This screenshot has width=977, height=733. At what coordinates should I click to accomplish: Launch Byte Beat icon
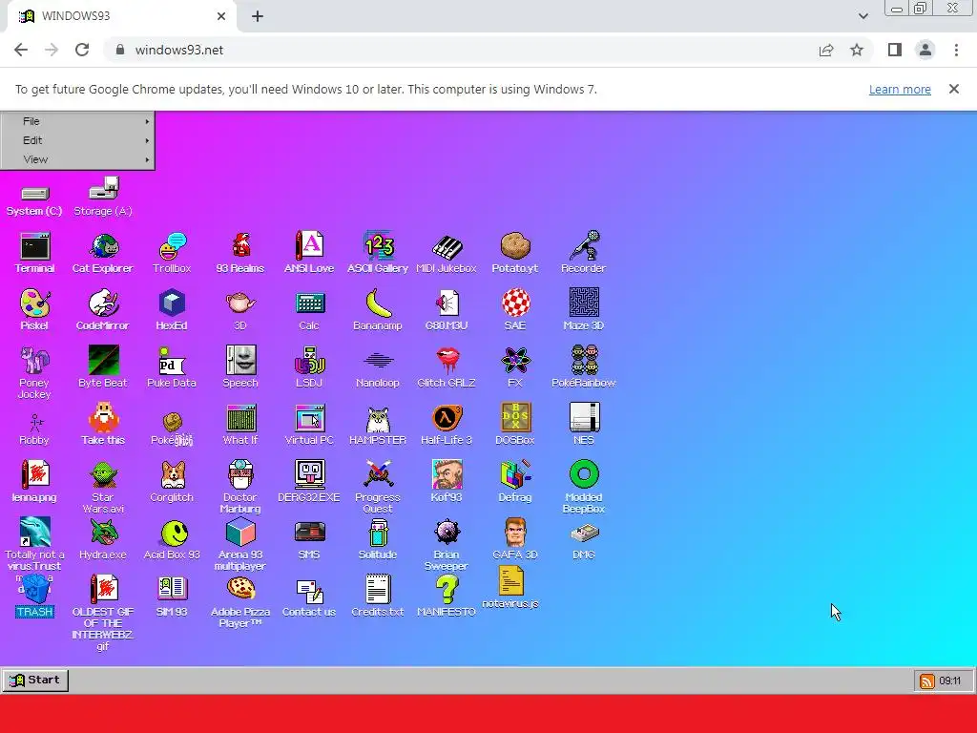click(x=103, y=367)
